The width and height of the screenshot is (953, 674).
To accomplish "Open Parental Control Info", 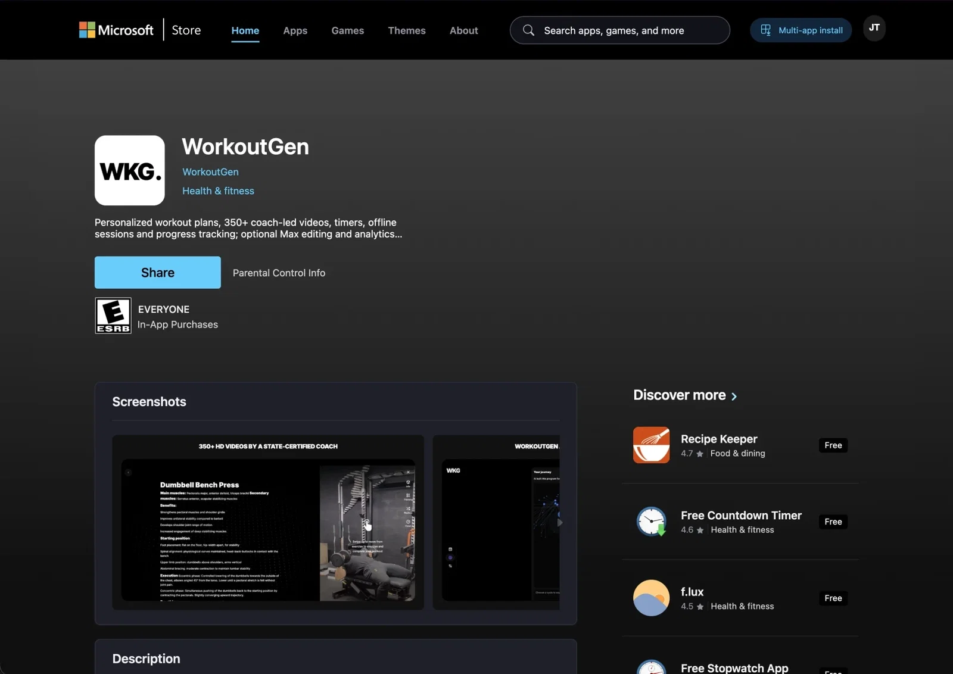I will 279,273.
